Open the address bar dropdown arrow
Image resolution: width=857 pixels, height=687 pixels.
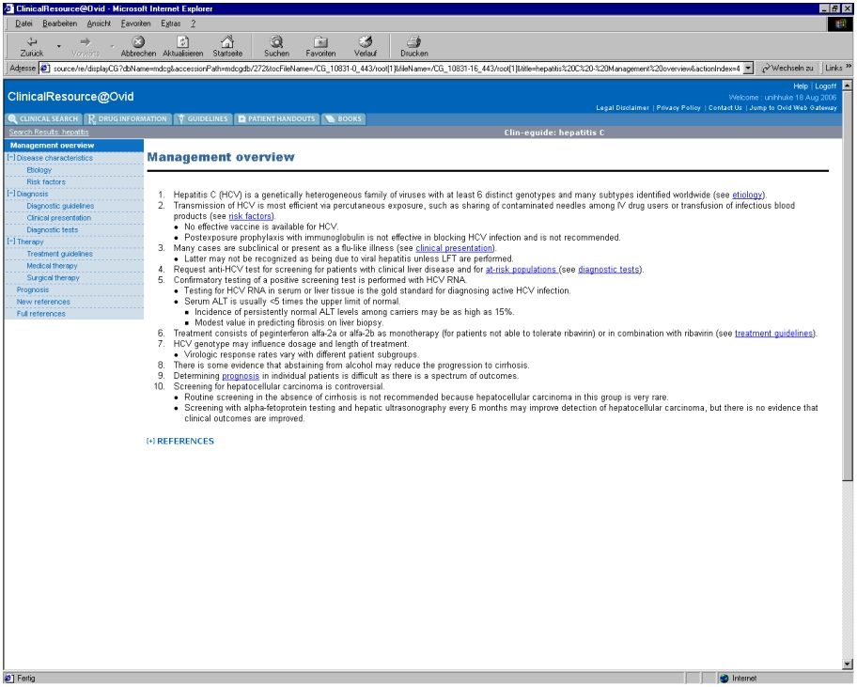click(748, 69)
